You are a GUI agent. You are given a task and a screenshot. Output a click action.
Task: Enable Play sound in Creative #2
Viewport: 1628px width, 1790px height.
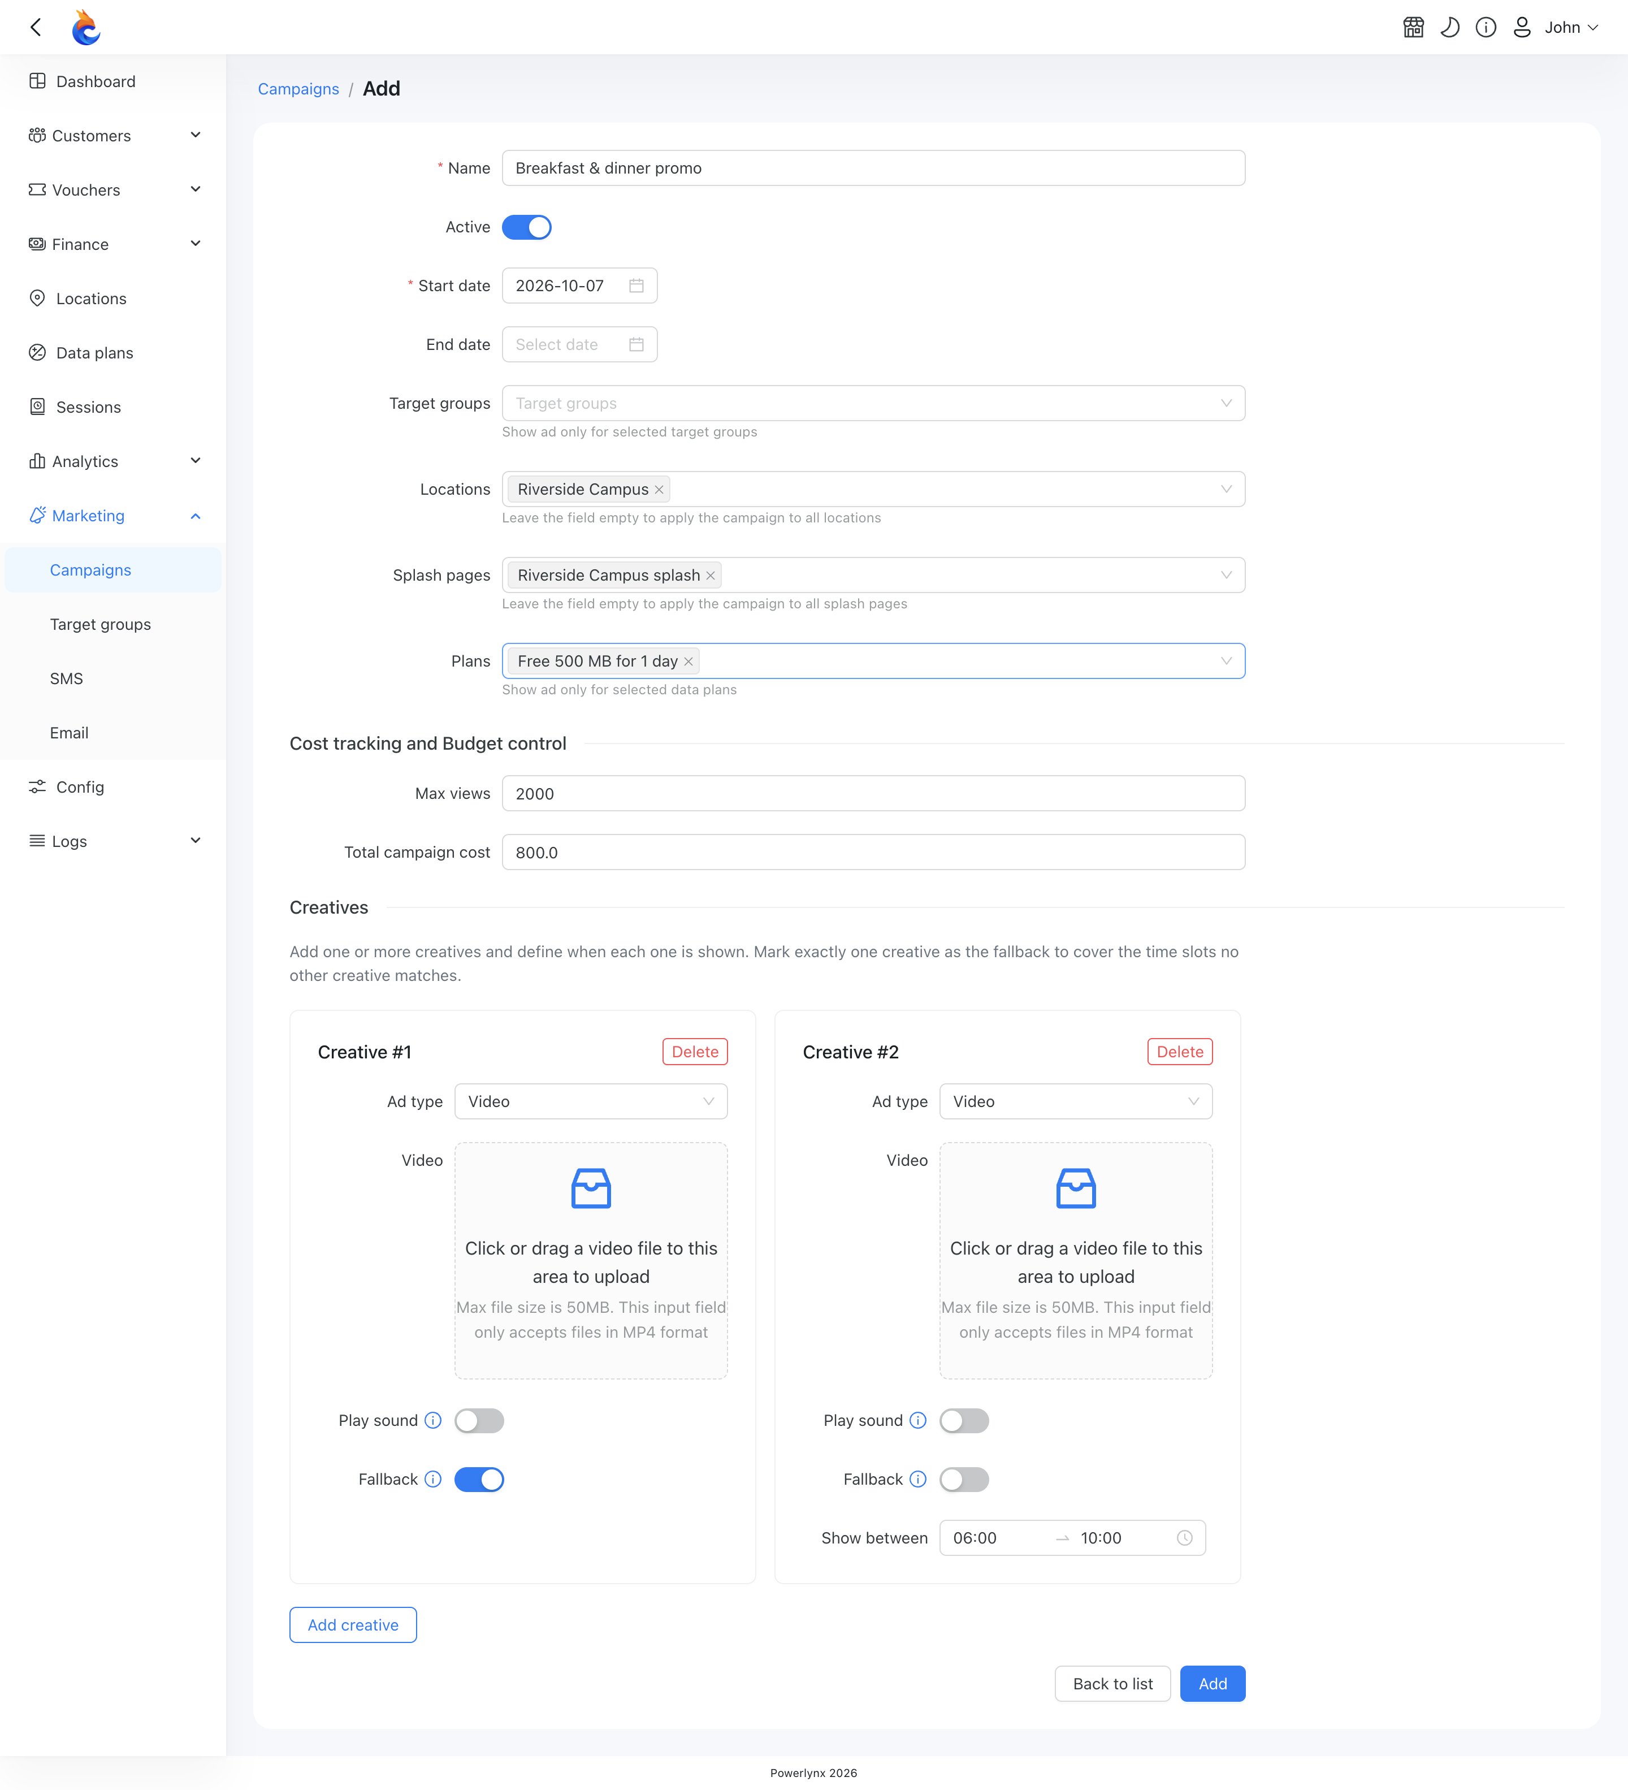pyautogui.click(x=964, y=1421)
